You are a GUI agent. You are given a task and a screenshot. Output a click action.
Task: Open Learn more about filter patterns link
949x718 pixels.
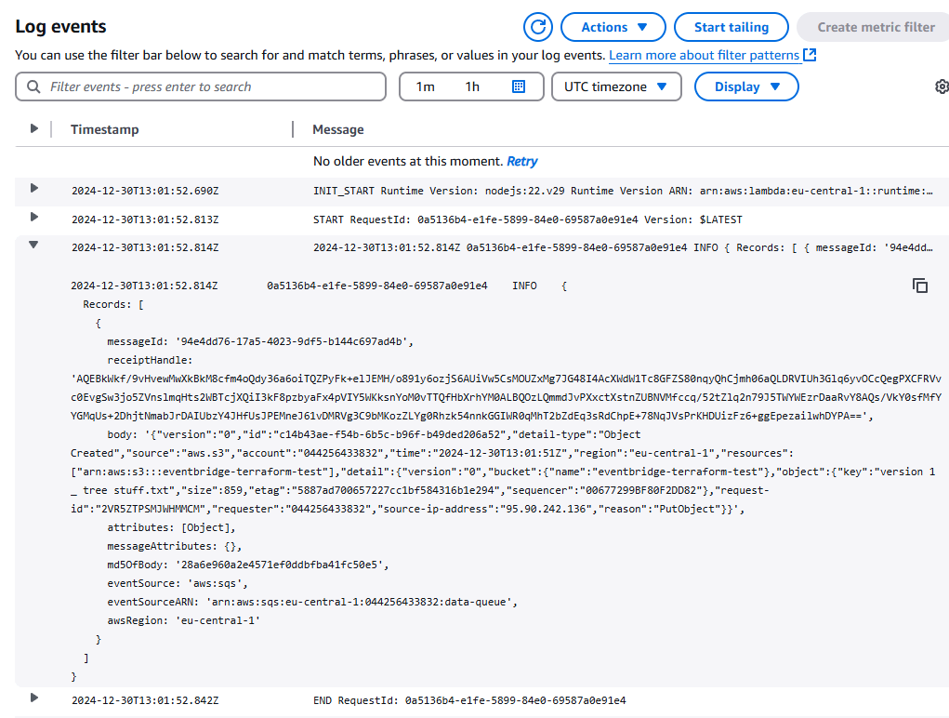(x=704, y=55)
